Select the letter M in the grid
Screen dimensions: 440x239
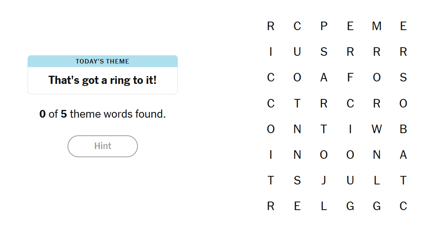[377, 26]
